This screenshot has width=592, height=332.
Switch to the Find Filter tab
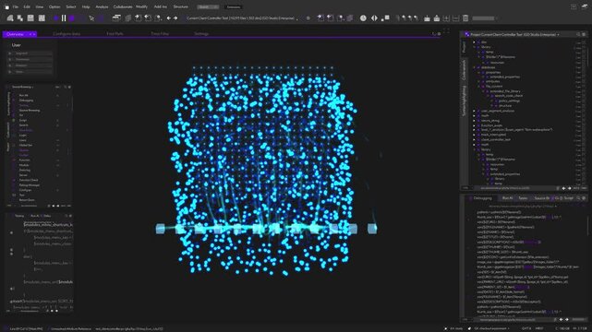coord(160,34)
